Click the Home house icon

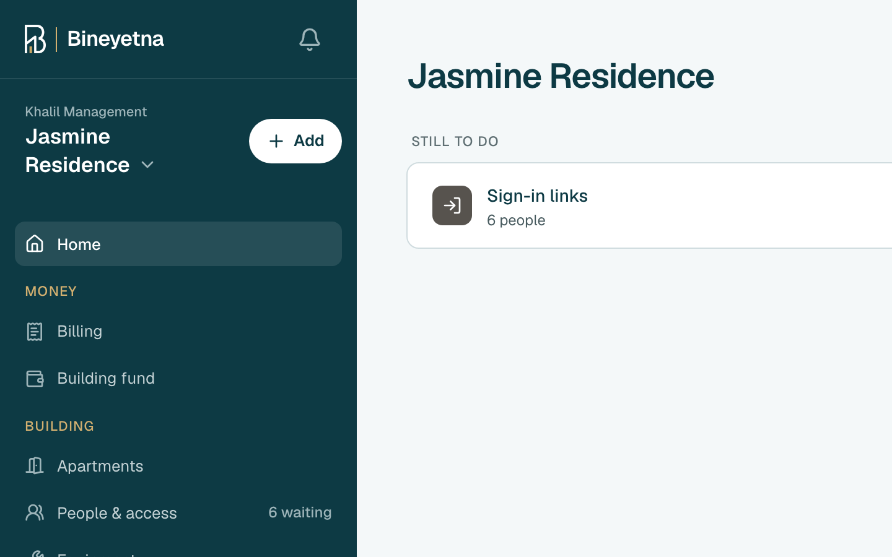pyautogui.click(x=35, y=244)
